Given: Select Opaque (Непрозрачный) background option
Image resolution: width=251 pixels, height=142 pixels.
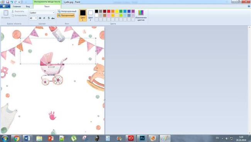Looking at the screenshot, I should (x=67, y=11).
